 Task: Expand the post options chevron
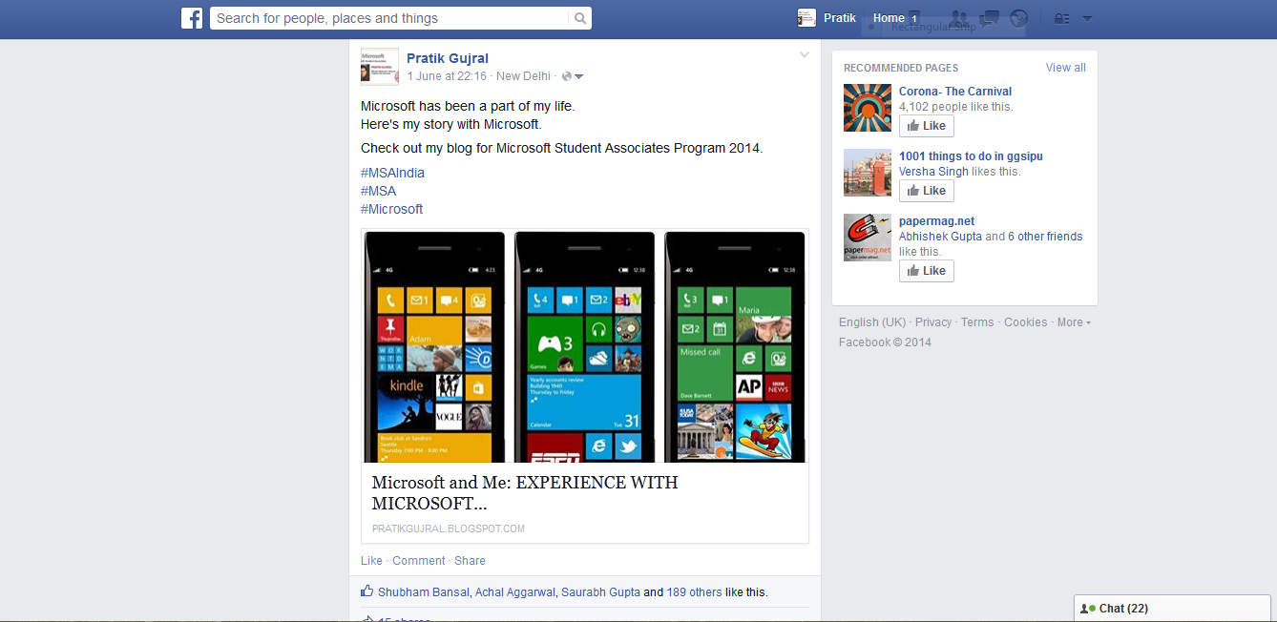coord(804,54)
